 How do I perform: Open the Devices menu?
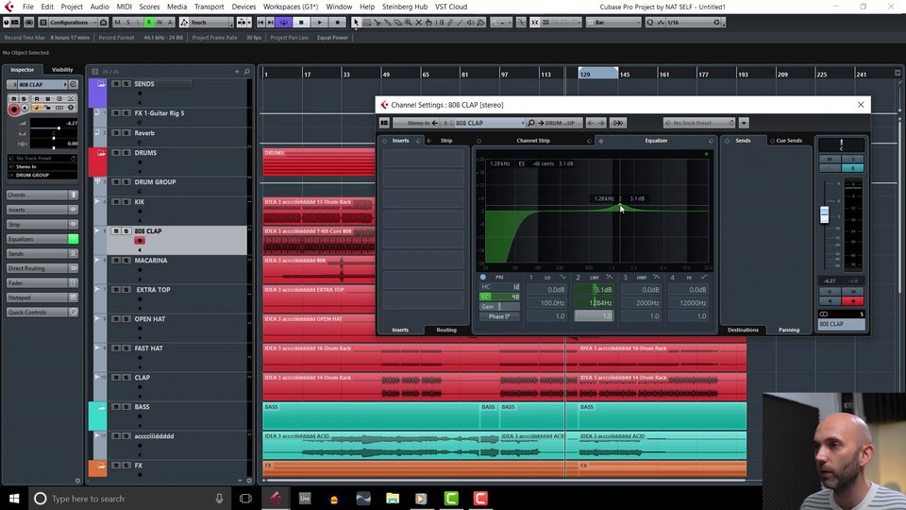[243, 7]
